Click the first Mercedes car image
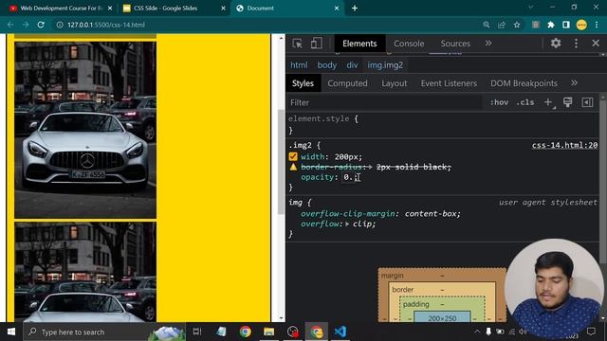607x341 pixels. click(85, 130)
